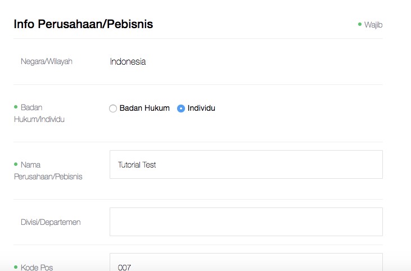This screenshot has width=411, height=271.
Task: Click the Nama Perusahaan/Pebisnis field label
Action: click(x=51, y=170)
